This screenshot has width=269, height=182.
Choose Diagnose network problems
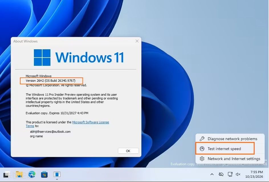(x=230, y=139)
